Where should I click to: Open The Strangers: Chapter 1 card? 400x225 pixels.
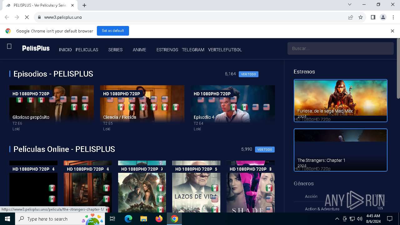[341, 150]
